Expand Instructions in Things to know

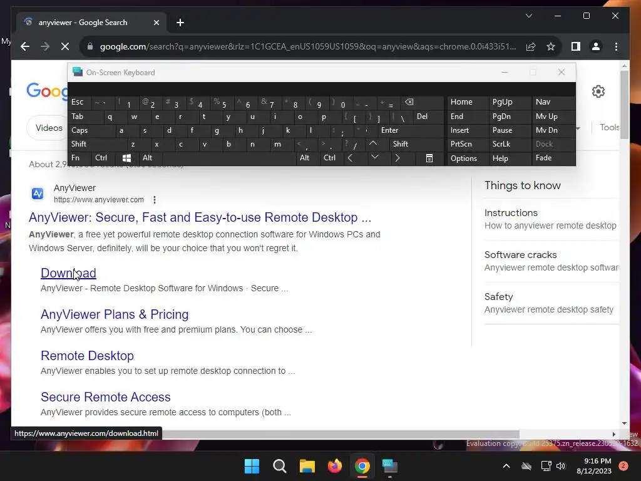pos(551,219)
